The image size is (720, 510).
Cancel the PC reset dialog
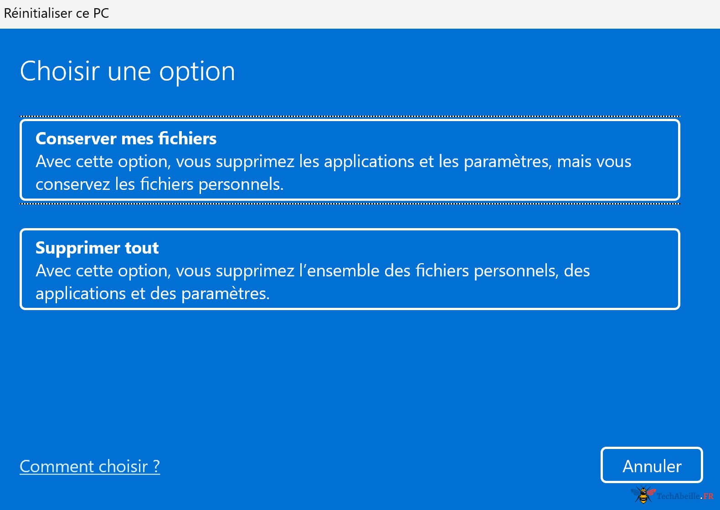tap(651, 465)
